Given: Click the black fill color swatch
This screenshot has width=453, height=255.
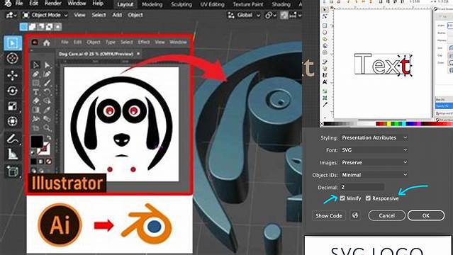Looking at the screenshot, I should 37,142.
